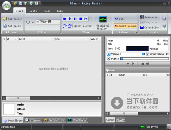Image resolution: width=171 pixels, height=130 pixels.
Task: Click next track in player panel controls
Action: [147, 63]
